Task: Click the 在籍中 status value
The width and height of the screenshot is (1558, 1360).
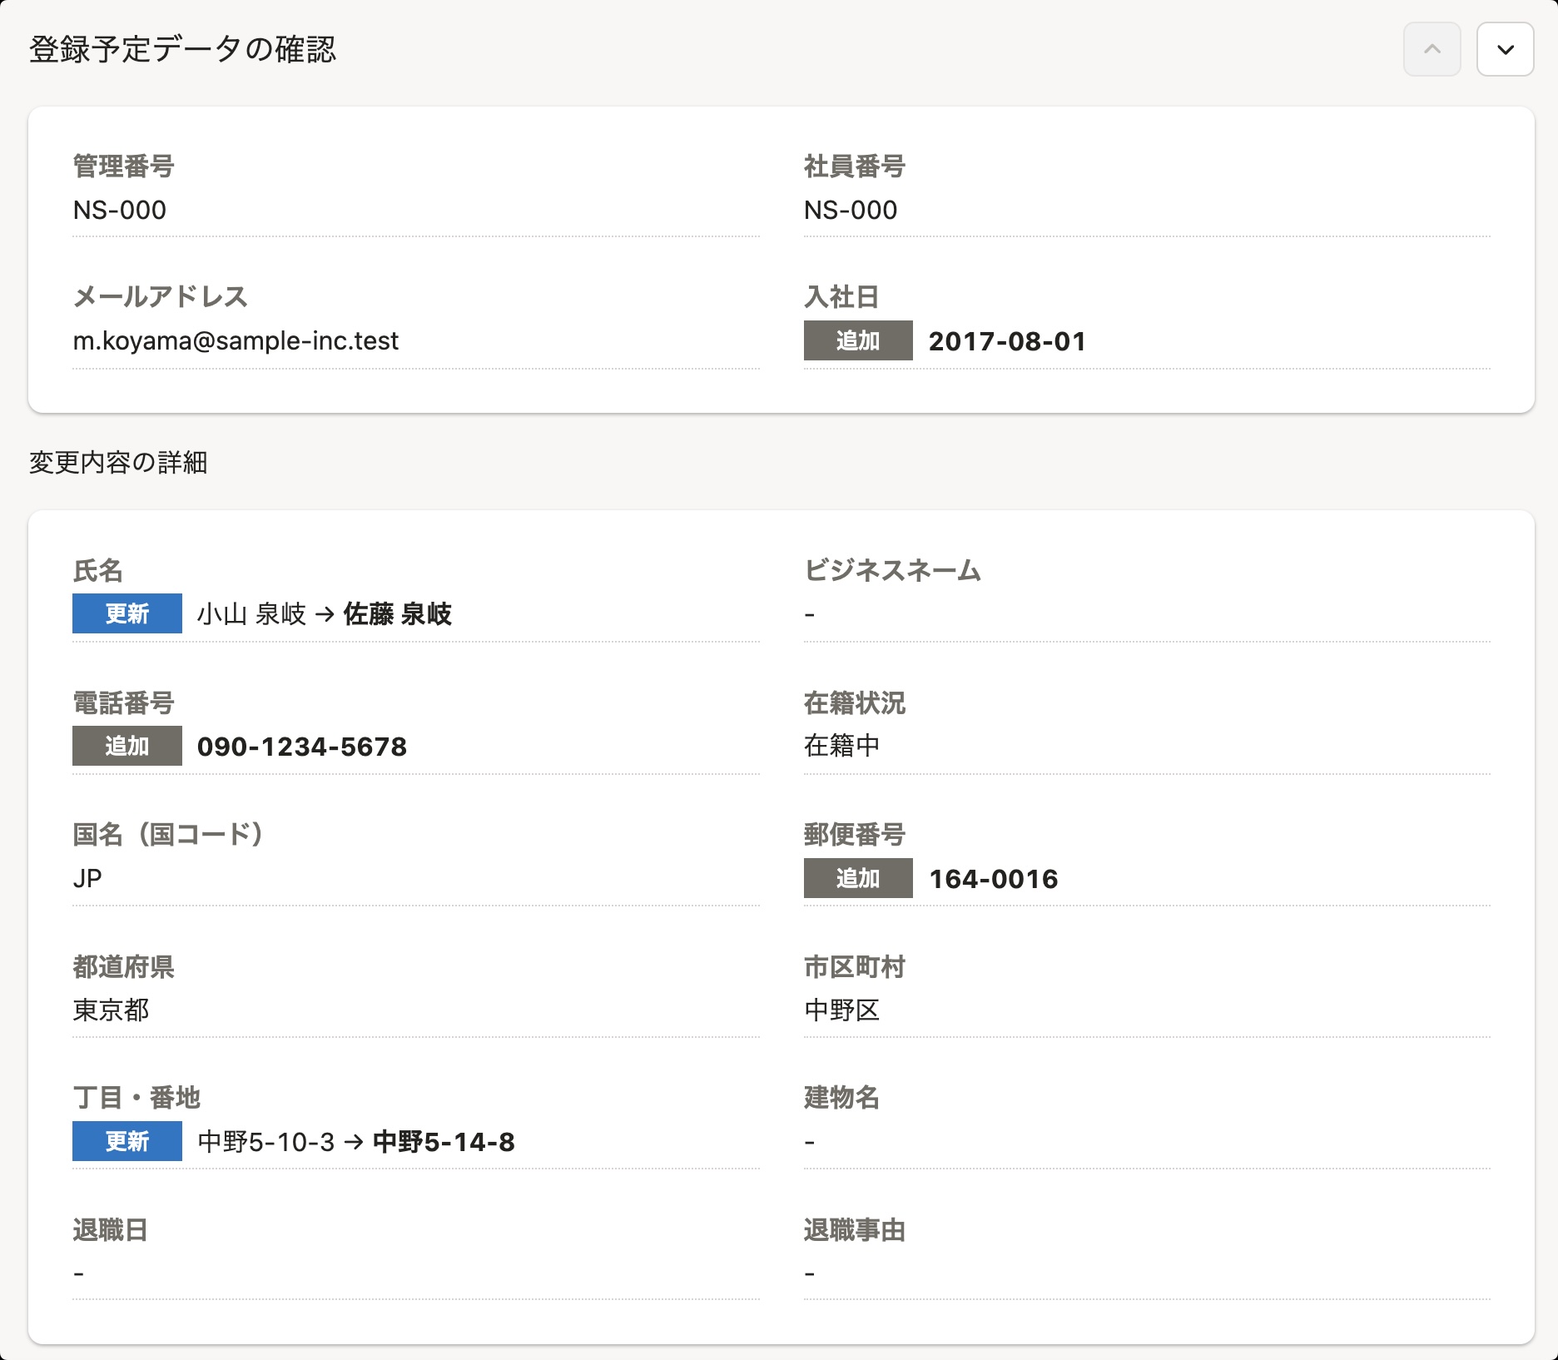Action: (841, 746)
